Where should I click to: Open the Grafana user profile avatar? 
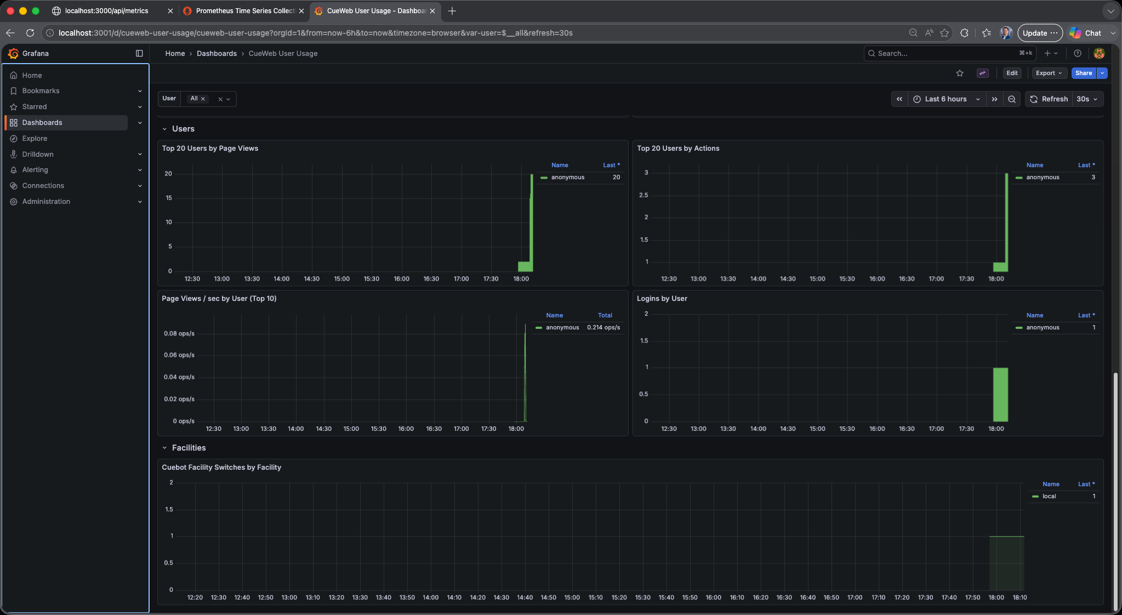(1099, 53)
